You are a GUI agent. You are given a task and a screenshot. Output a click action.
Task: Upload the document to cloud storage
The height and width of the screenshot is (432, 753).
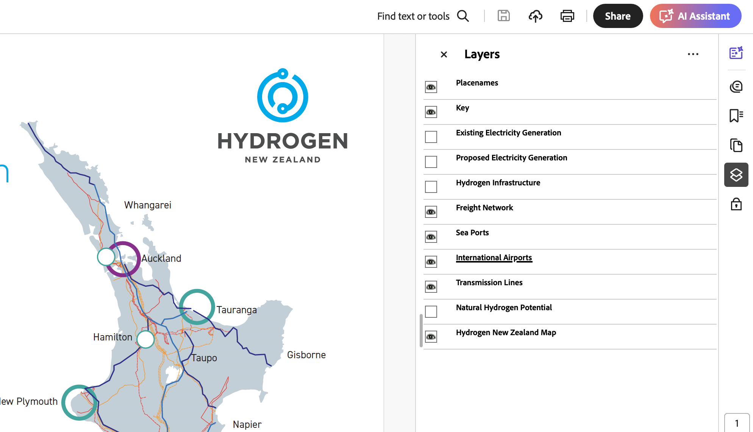coord(535,16)
